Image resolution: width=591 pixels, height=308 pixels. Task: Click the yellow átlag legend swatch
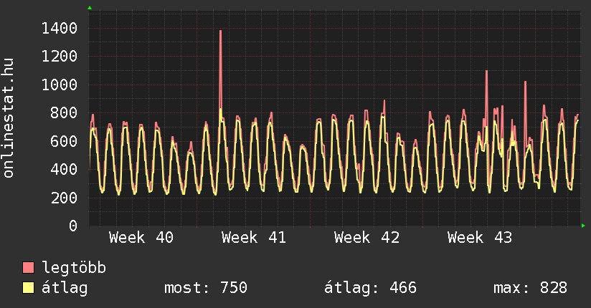point(28,288)
